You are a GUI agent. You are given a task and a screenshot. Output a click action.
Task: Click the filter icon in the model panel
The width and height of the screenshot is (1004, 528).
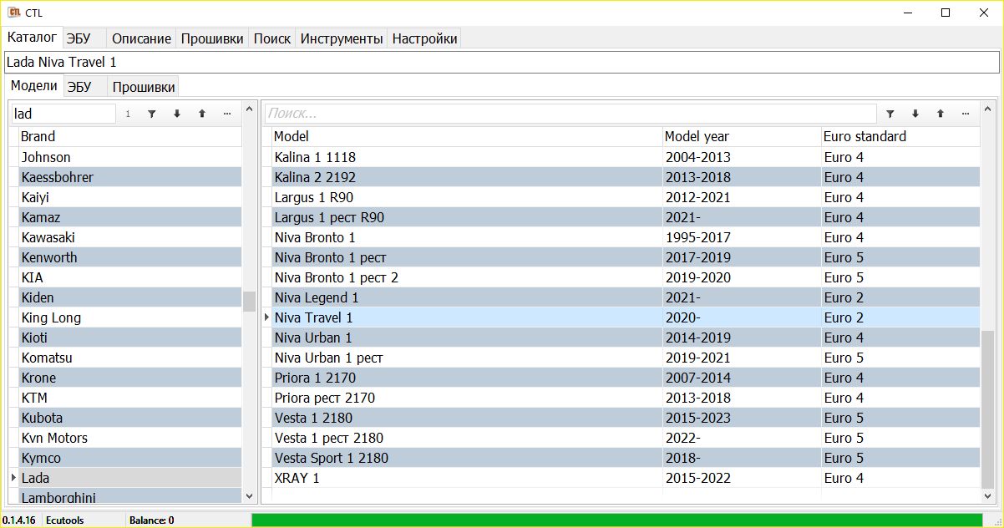[x=890, y=114]
